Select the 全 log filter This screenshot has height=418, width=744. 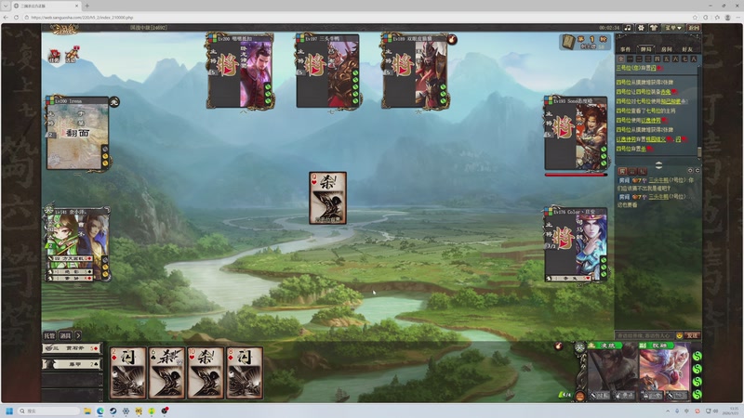(621, 59)
